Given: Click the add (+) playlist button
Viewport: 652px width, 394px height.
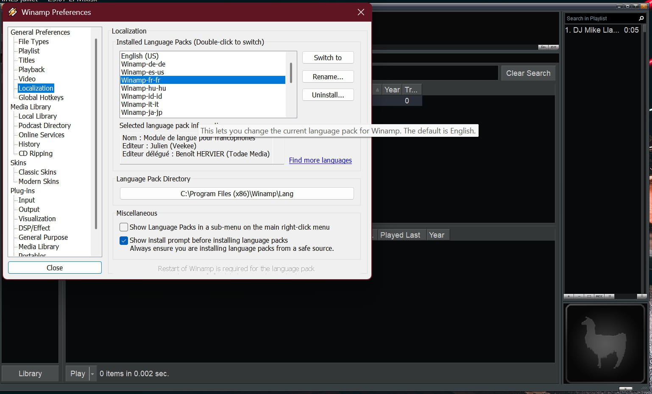Looking at the screenshot, I should click(568, 296).
